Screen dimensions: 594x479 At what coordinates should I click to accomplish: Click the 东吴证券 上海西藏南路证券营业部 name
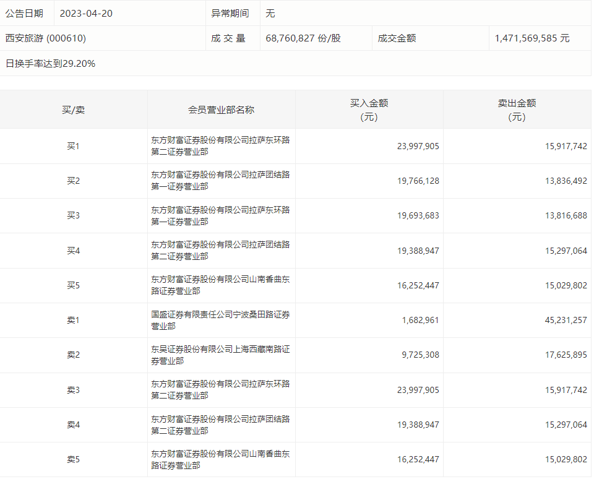point(220,355)
